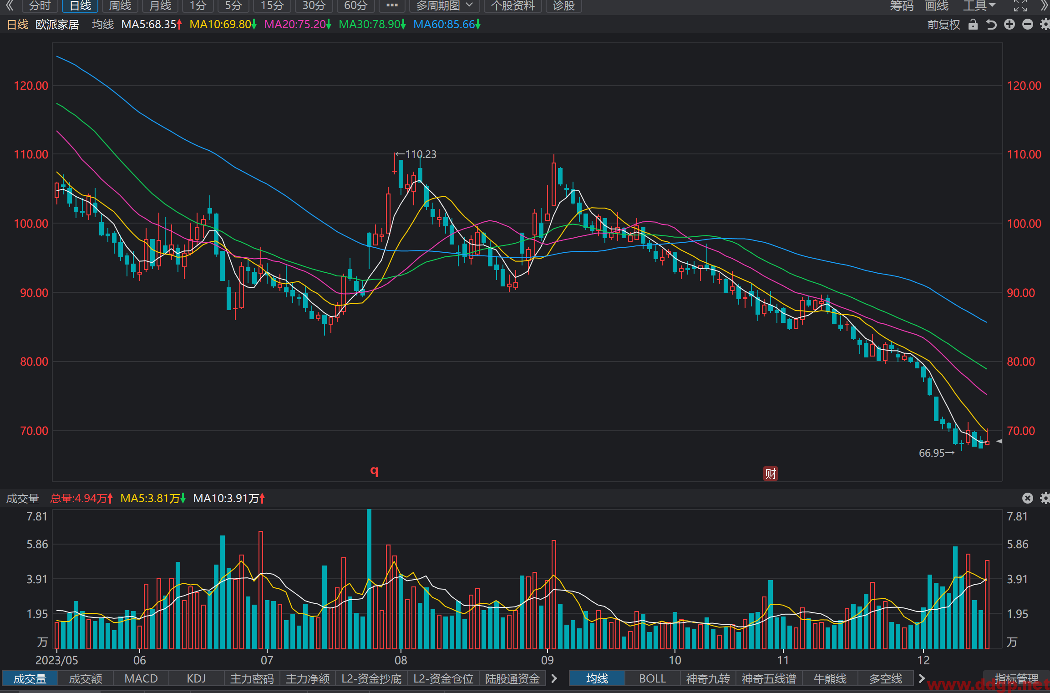Select the 15分 period tab
1050x693 pixels.
click(272, 5)
